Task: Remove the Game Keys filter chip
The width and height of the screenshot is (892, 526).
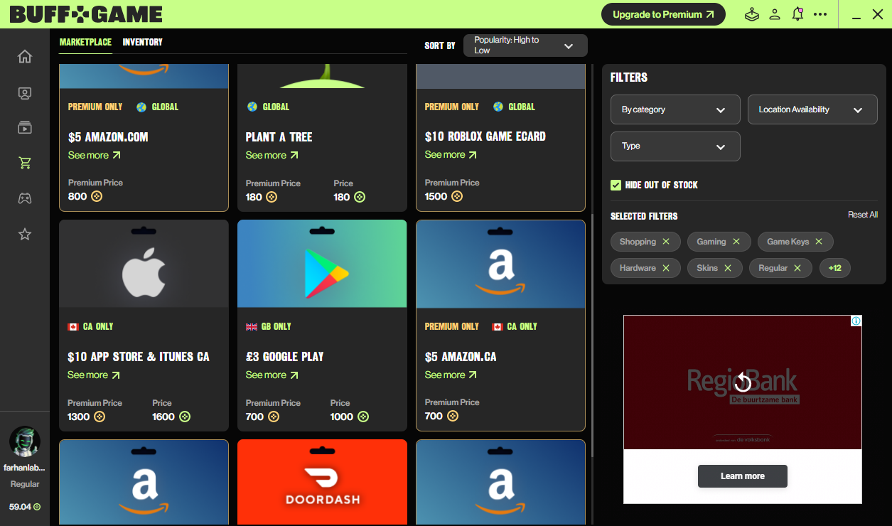Action: [x=819, y=242]
